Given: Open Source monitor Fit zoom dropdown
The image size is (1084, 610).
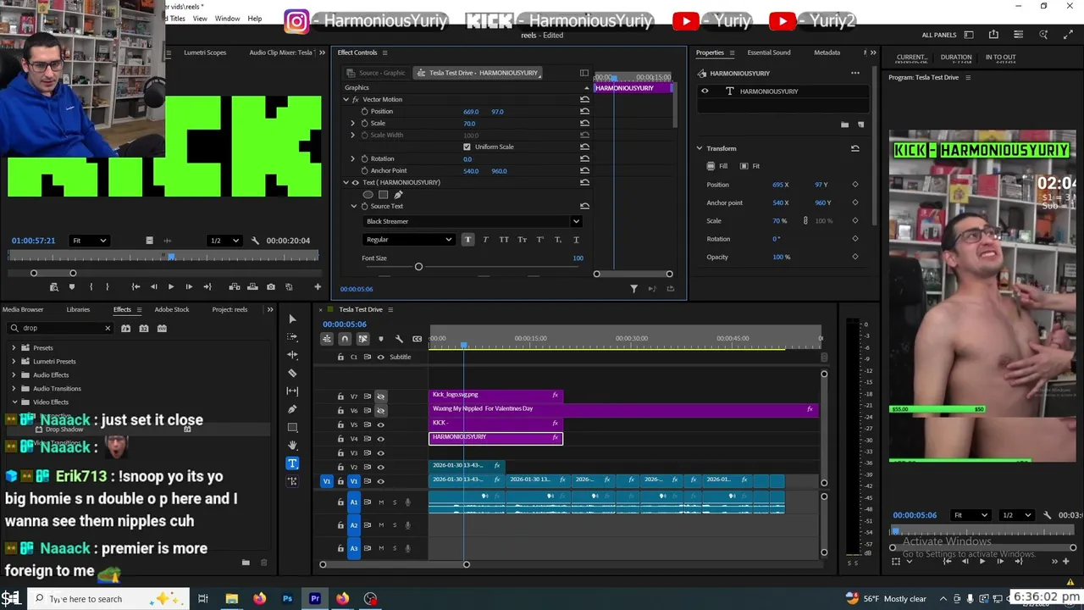Looking at the screenshot, I should tap(89, 241).
